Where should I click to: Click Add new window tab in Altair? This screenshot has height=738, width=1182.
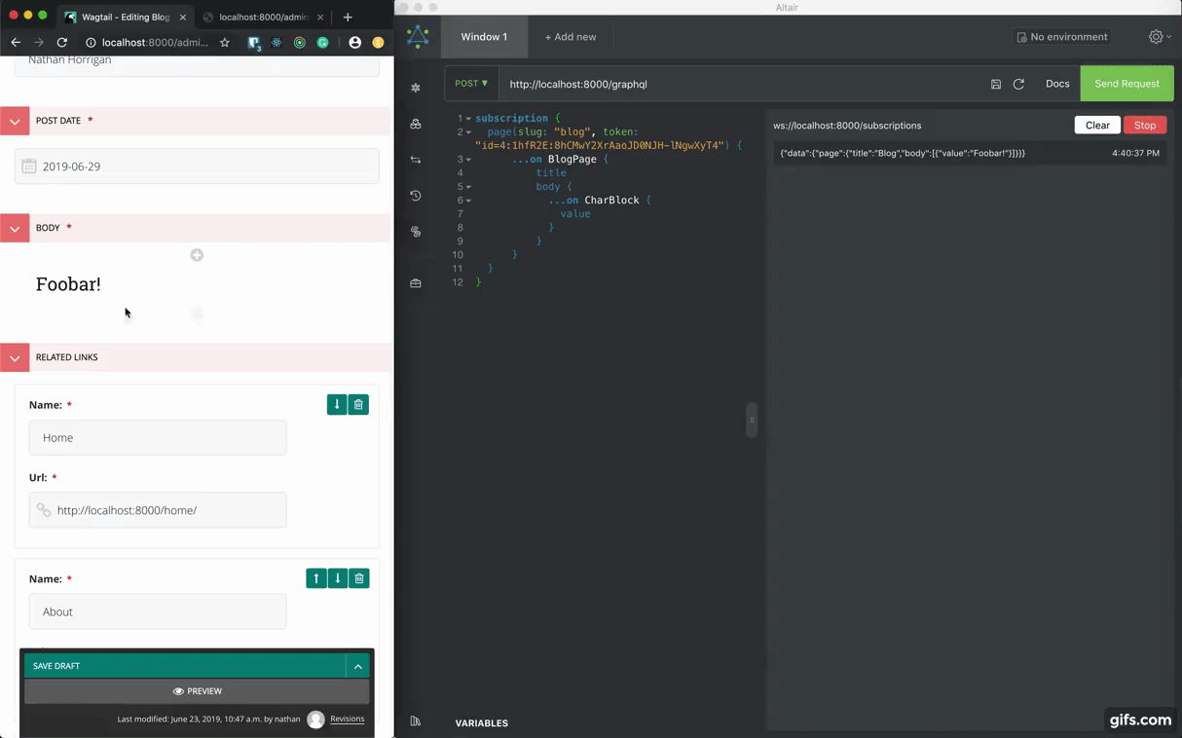(x=571, y=37)
